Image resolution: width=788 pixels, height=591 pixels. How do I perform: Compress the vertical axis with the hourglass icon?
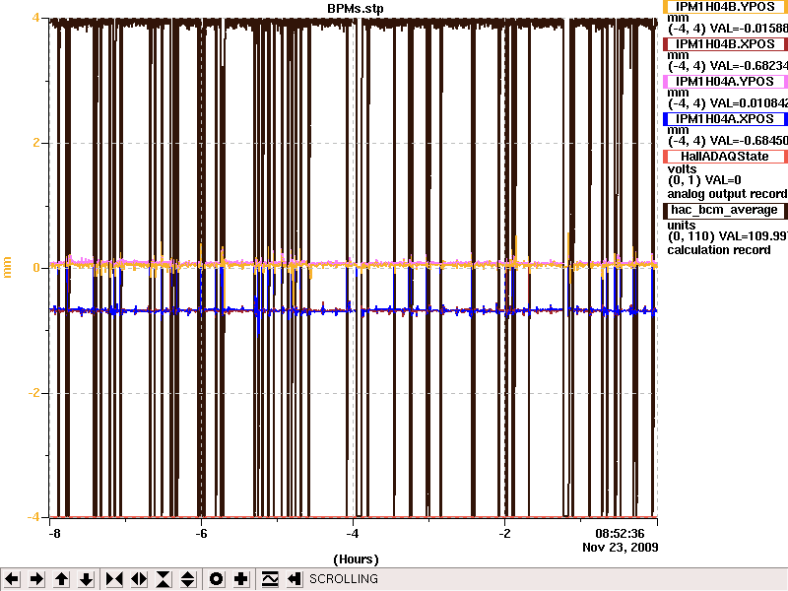pyautogui.click(x=164, y=579)
